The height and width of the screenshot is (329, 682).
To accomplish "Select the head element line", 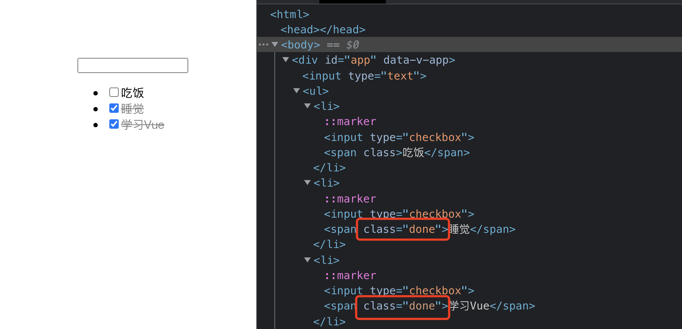I will (323, 29).
